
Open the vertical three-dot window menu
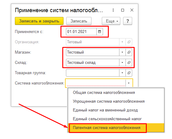tap(113, 10)
